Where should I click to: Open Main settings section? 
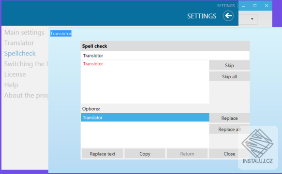pos(24,32)
